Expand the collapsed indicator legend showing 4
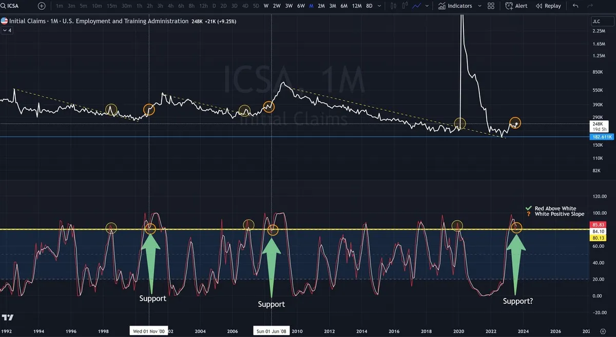Viewport: 616px width, 337px height. click(7, 31)
